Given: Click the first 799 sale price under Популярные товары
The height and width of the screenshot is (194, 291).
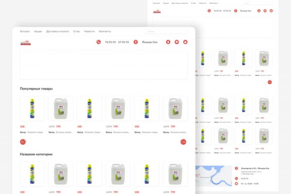Looking at the screenshot, I should click(58, 127).
